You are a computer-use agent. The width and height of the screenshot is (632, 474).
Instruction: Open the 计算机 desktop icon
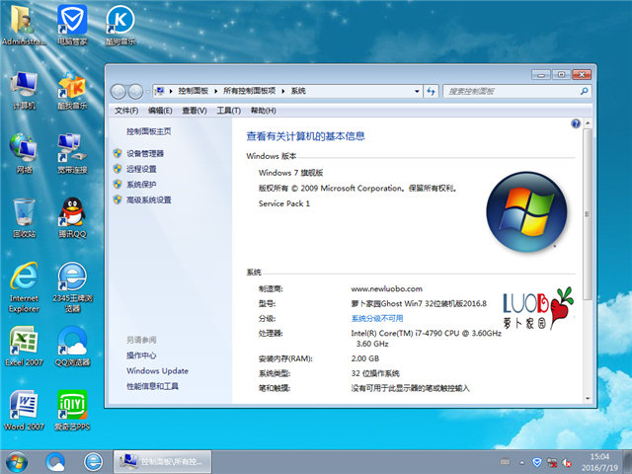tap(24, 90)
